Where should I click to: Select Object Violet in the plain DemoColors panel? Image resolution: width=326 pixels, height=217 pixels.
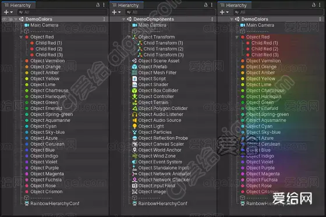click(44, 162)
